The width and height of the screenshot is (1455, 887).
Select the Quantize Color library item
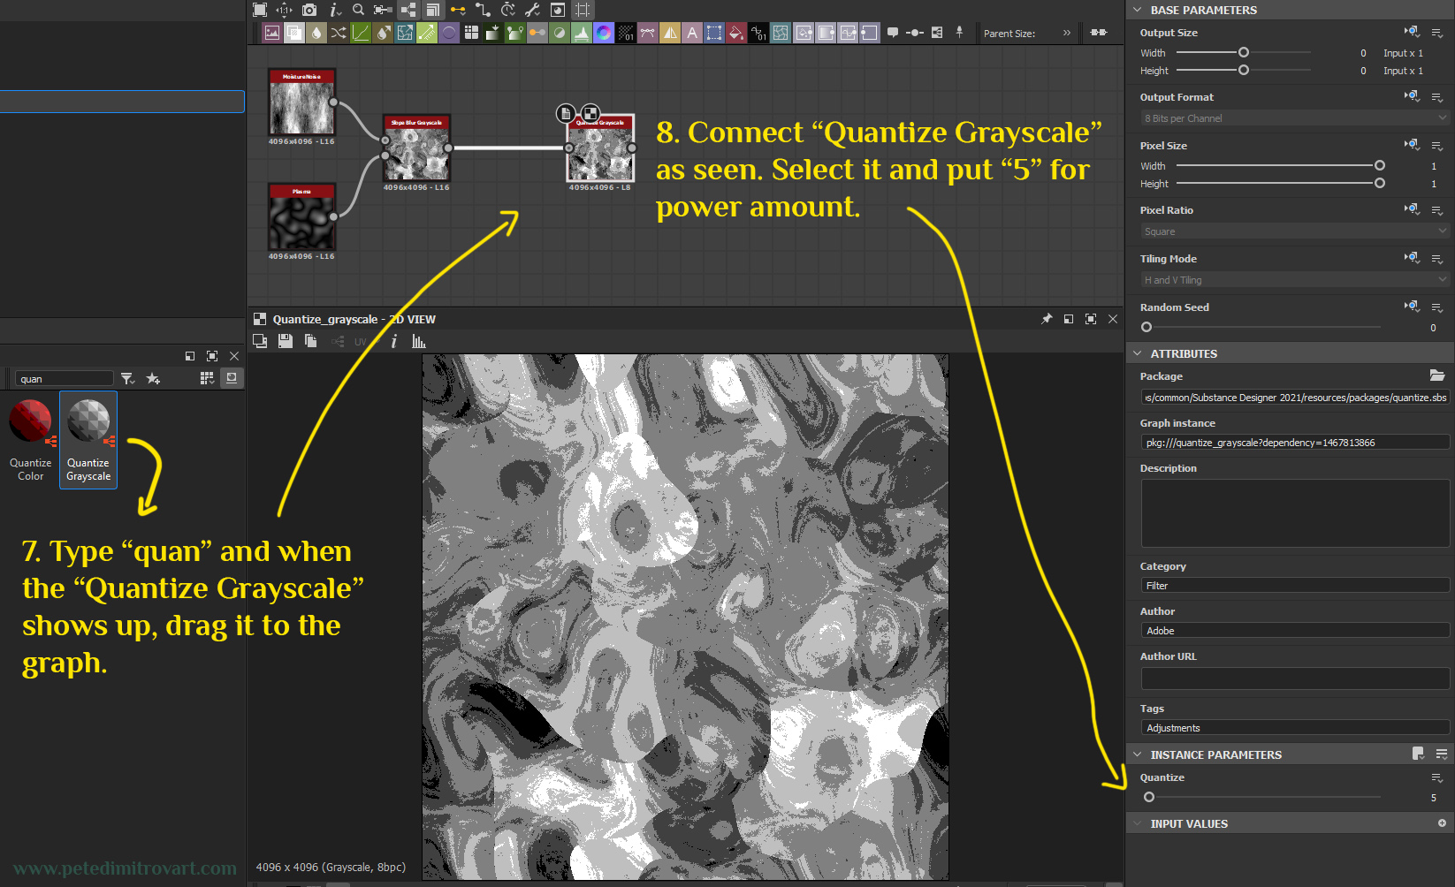(31, 439)
